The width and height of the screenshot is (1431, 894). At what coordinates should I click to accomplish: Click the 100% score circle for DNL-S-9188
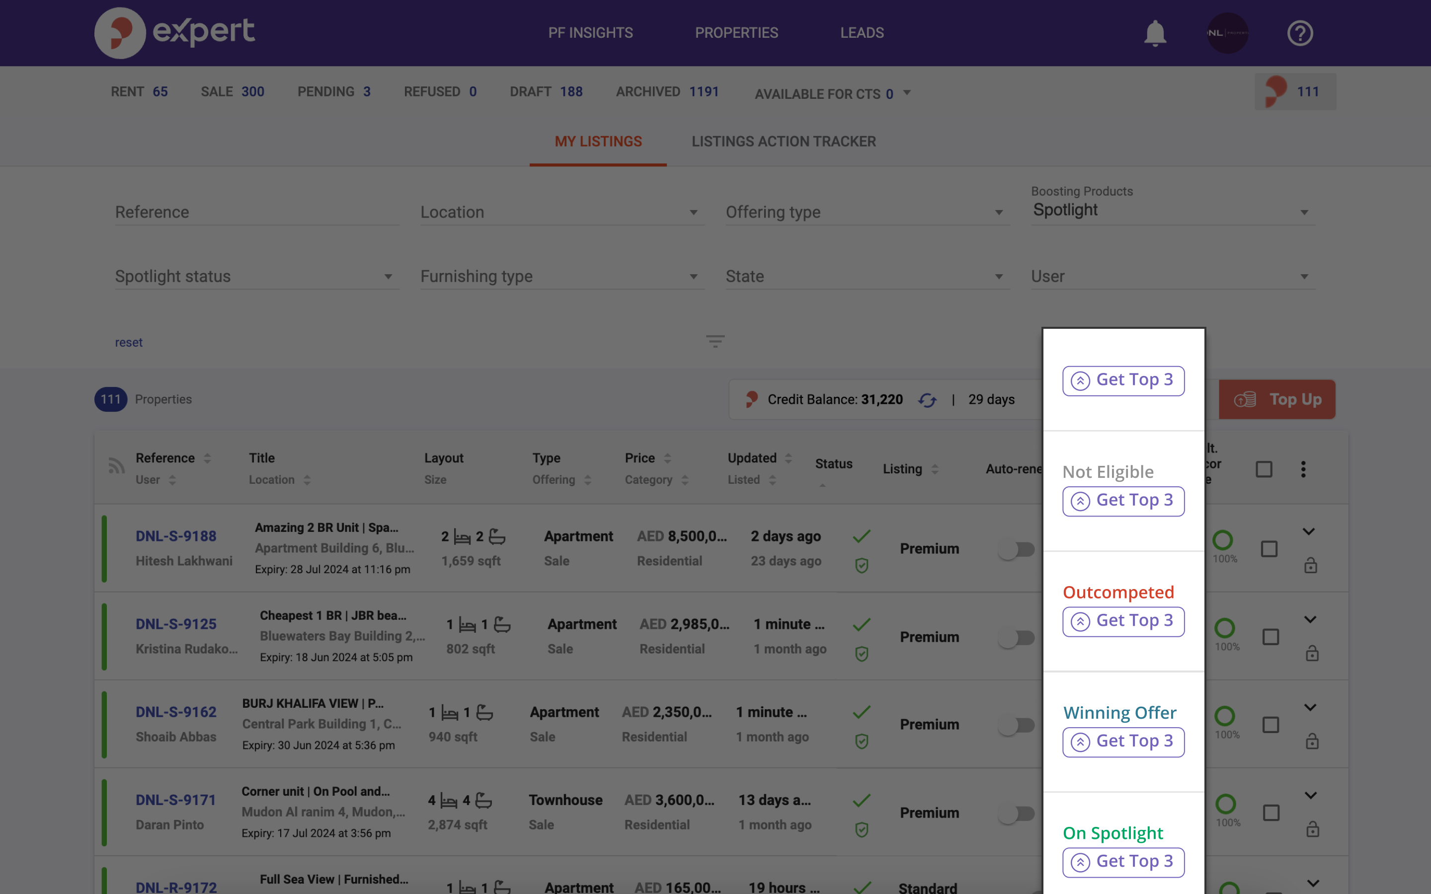[x=1222, y=540]
